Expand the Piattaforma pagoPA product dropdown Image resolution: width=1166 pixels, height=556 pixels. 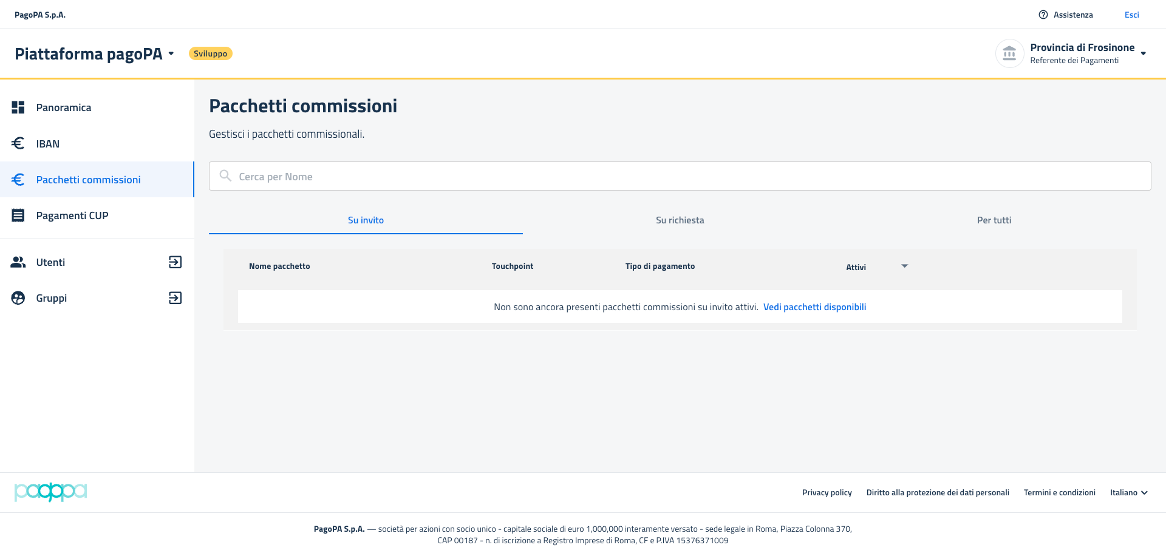tap(171, 53)
